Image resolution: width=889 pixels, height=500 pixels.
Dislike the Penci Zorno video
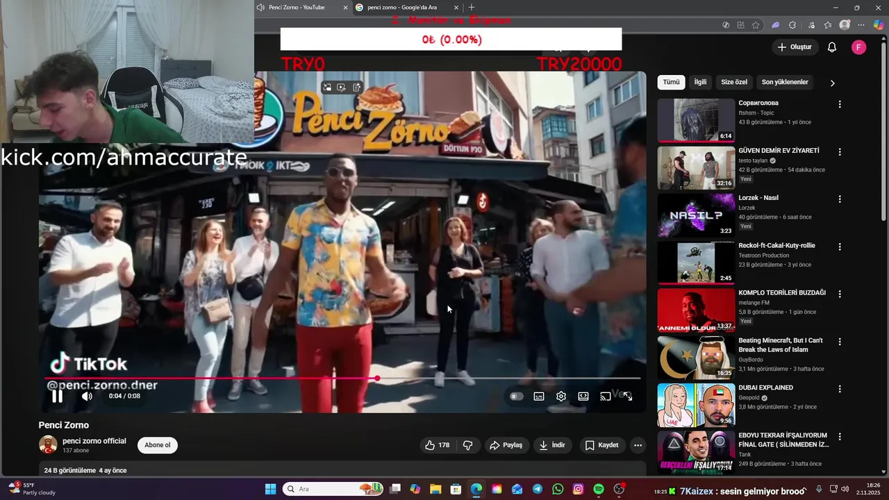468,445
